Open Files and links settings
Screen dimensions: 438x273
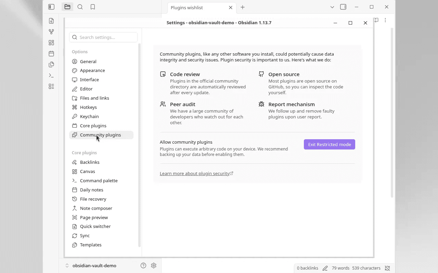point(101,98)
